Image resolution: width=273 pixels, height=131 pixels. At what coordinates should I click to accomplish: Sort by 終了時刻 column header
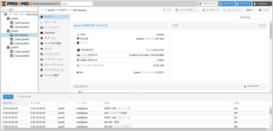pyautogui.click(x=42, y=103)
